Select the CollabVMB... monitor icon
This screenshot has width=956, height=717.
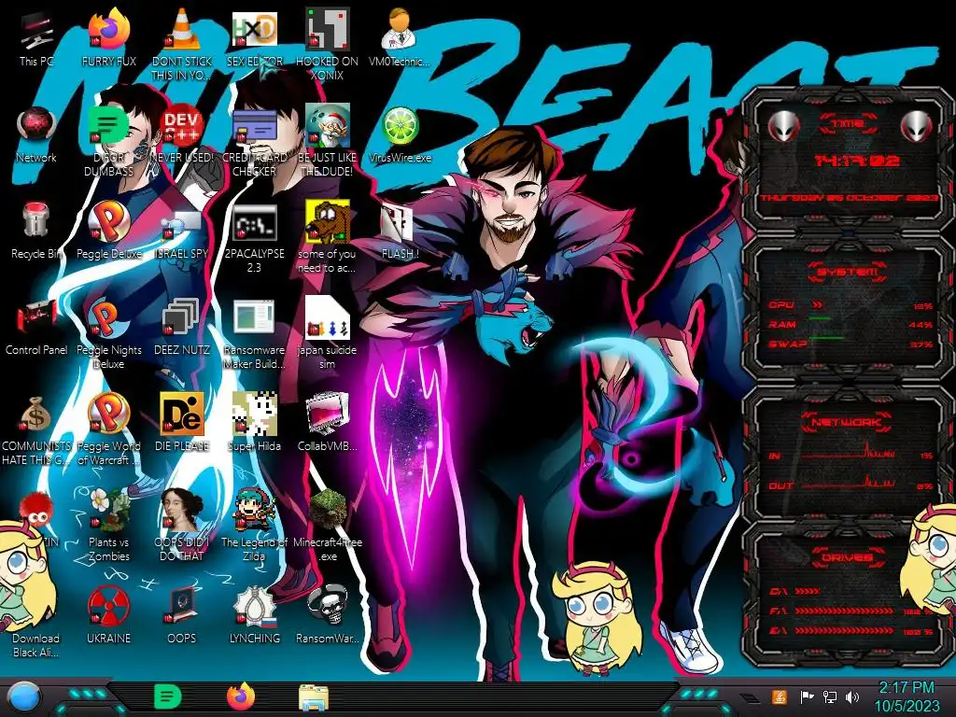pyautogui.click(x=327, y=422)
